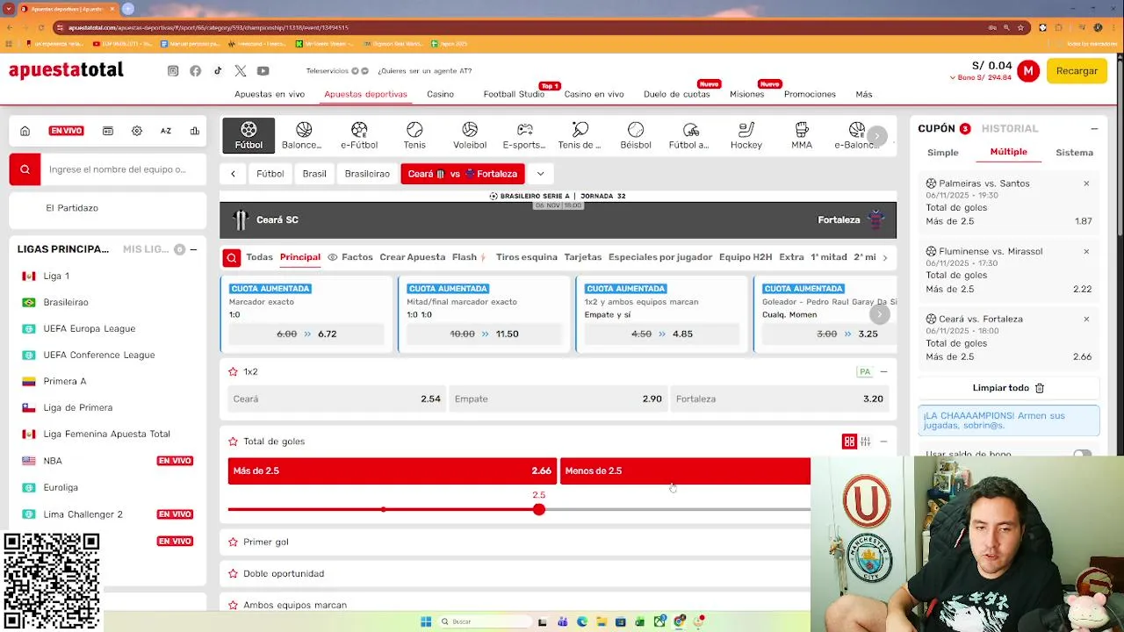Screen dimensions: 1124x632
Task: Collapse the Ligas Principales panel
Action: point(193,249)
